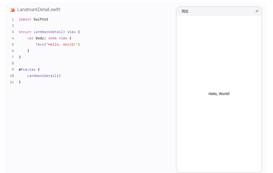Click line number 1 in gutter

pyautogui.click(x=13, y=19)
